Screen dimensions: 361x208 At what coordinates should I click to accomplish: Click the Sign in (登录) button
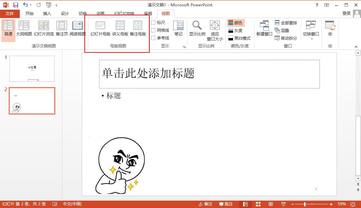[x=347, y=13]
